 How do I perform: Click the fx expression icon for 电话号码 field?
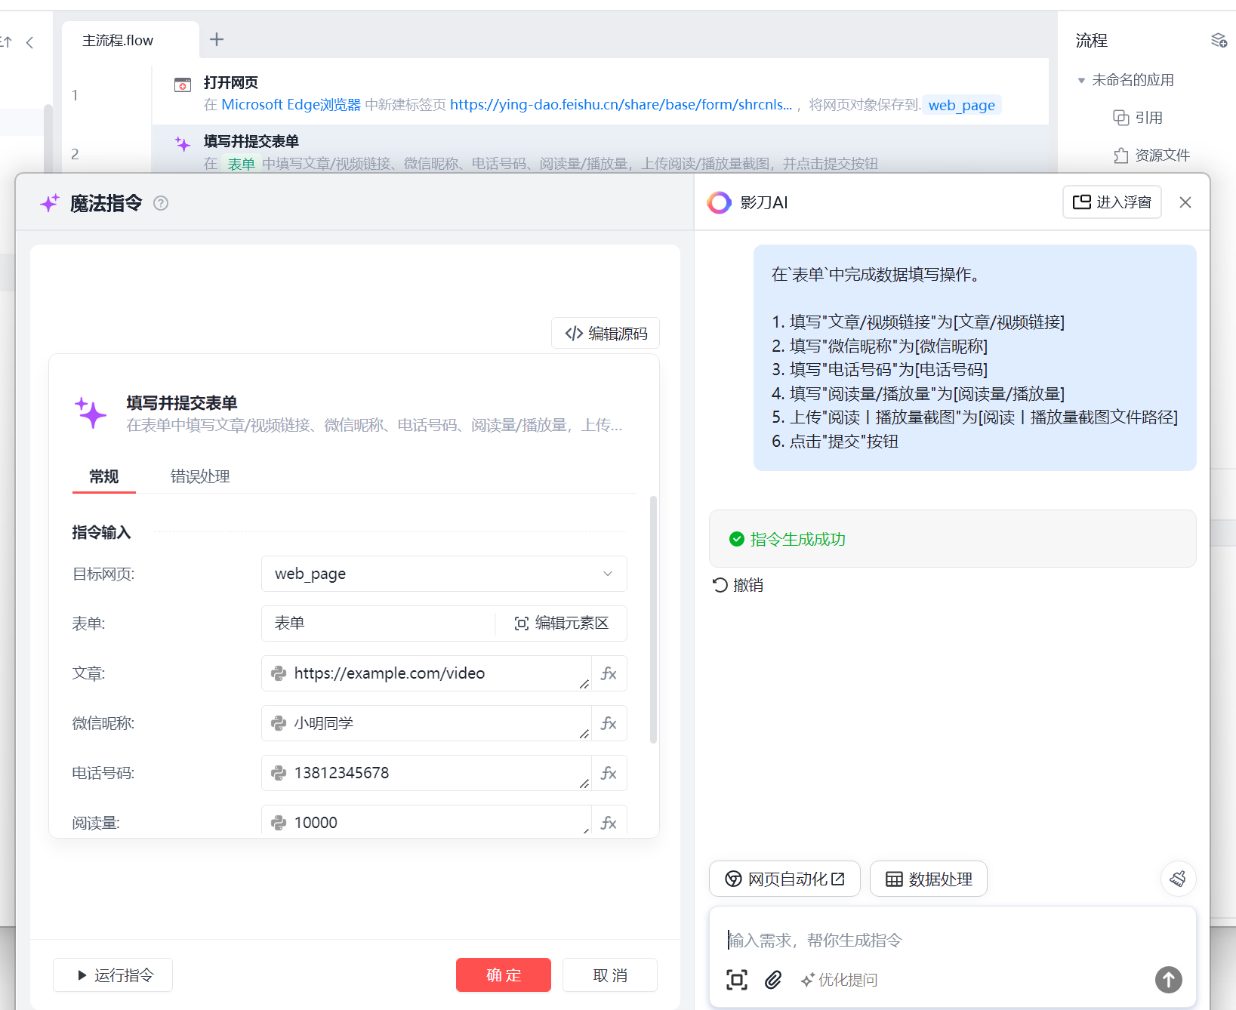[609, 773]
